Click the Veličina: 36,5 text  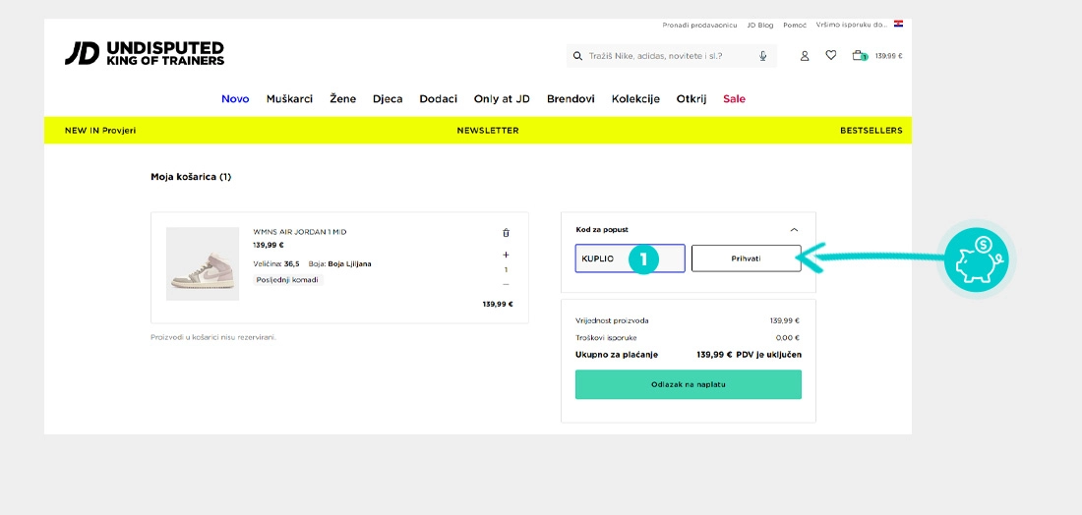[x=276, y=263]
